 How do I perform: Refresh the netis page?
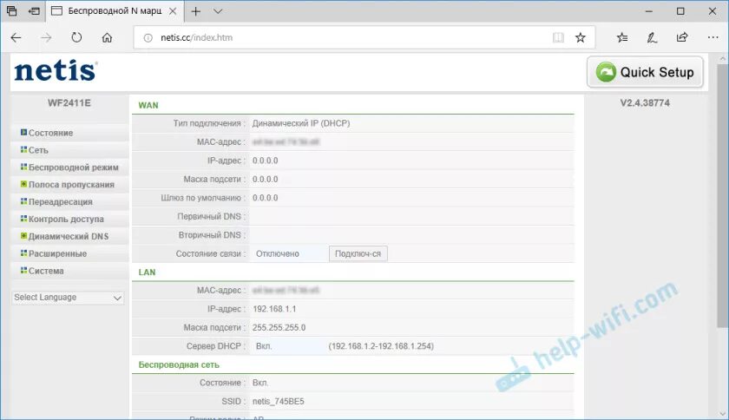pyautogui.click(x=76, y=37)
